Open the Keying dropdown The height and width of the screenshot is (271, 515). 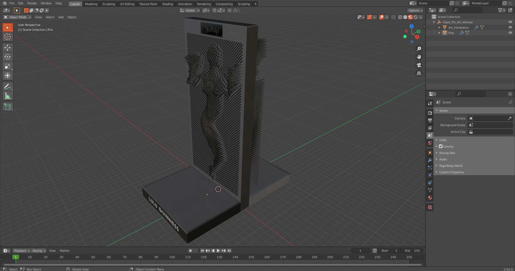pyautogui.click(x=39, y=251)
